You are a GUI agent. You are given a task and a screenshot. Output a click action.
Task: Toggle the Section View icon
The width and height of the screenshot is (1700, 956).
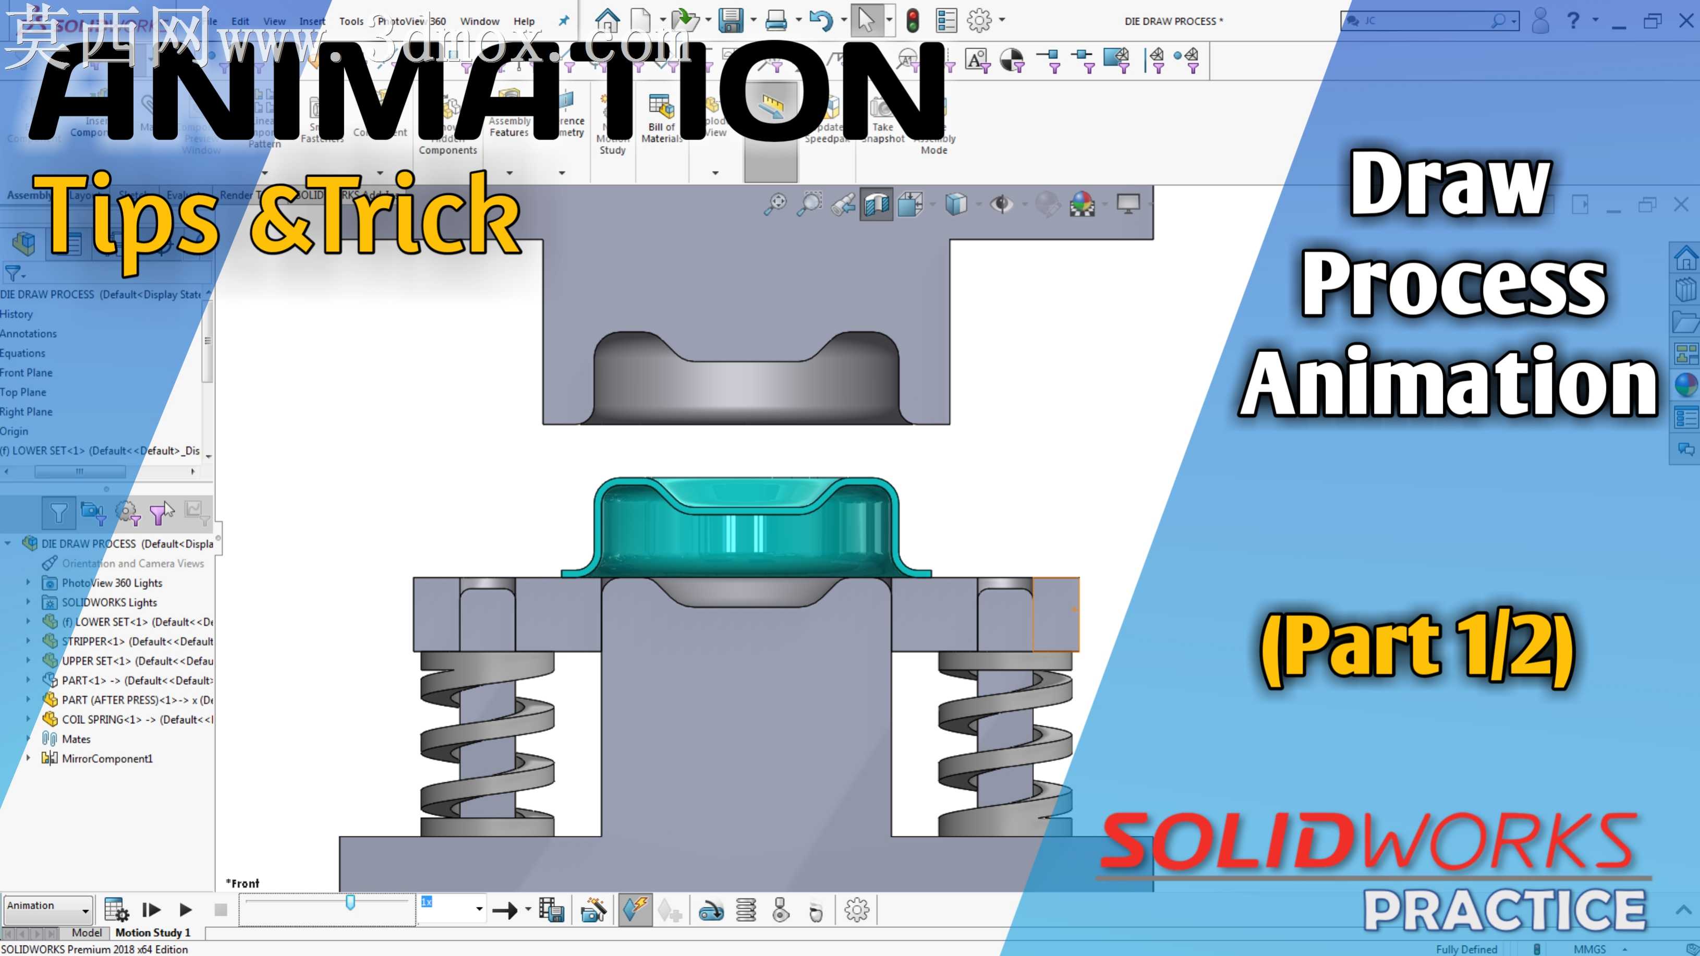pyautogui.click(x=877, y=204)
